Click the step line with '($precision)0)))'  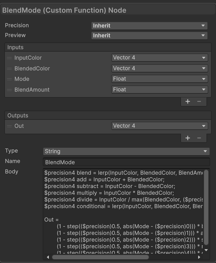click(130, 226)
